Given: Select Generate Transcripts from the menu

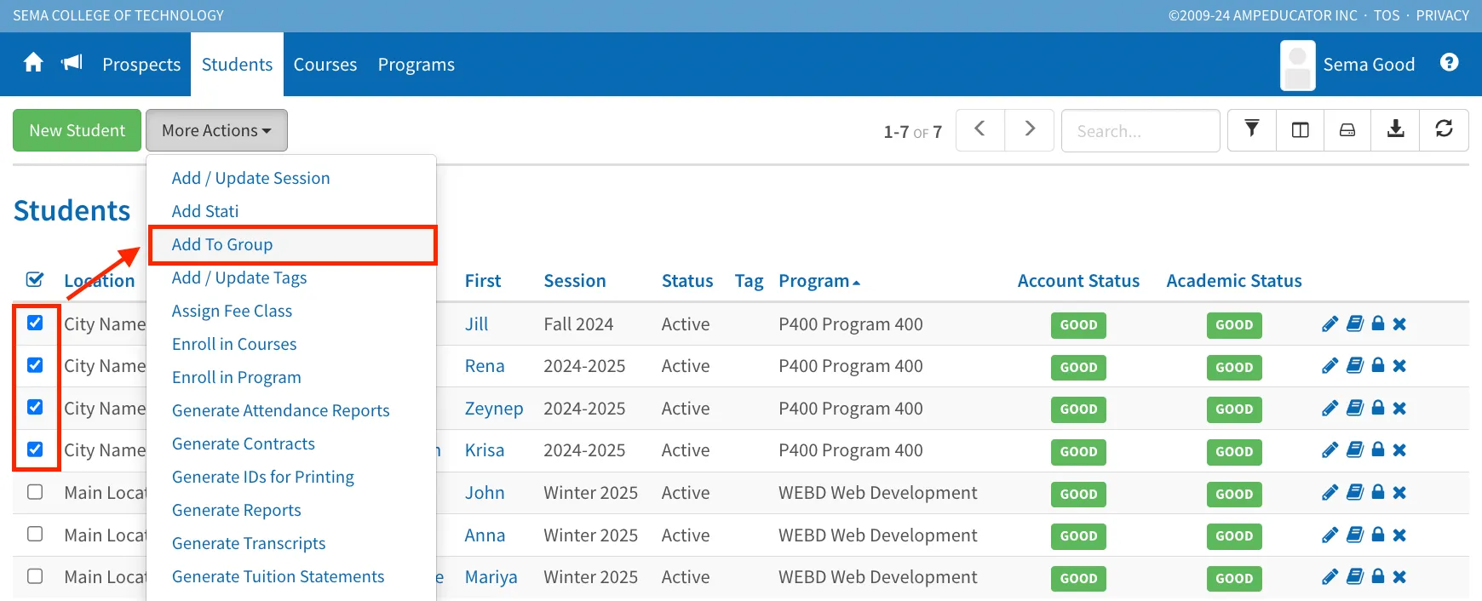Looking at the screenshot, I should pos(249,543).
